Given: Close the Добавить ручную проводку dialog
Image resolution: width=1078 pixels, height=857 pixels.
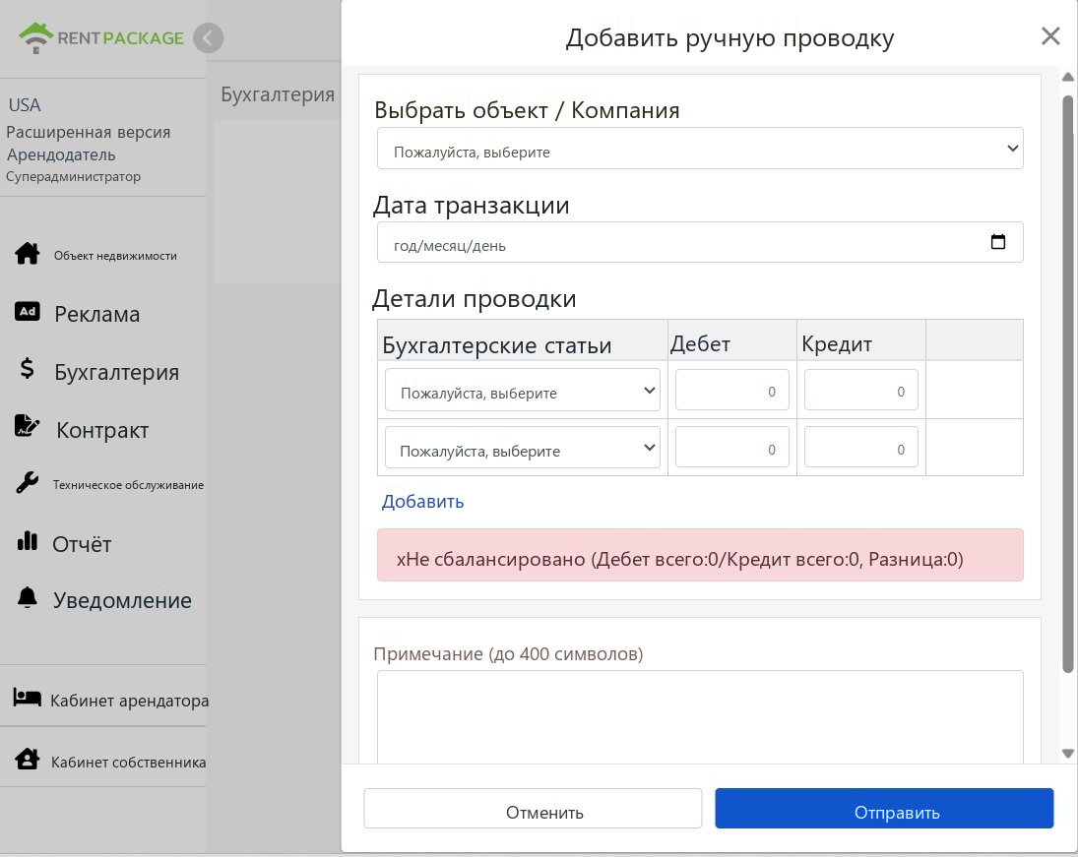Looking at the screenshot, I should 1050,35.
